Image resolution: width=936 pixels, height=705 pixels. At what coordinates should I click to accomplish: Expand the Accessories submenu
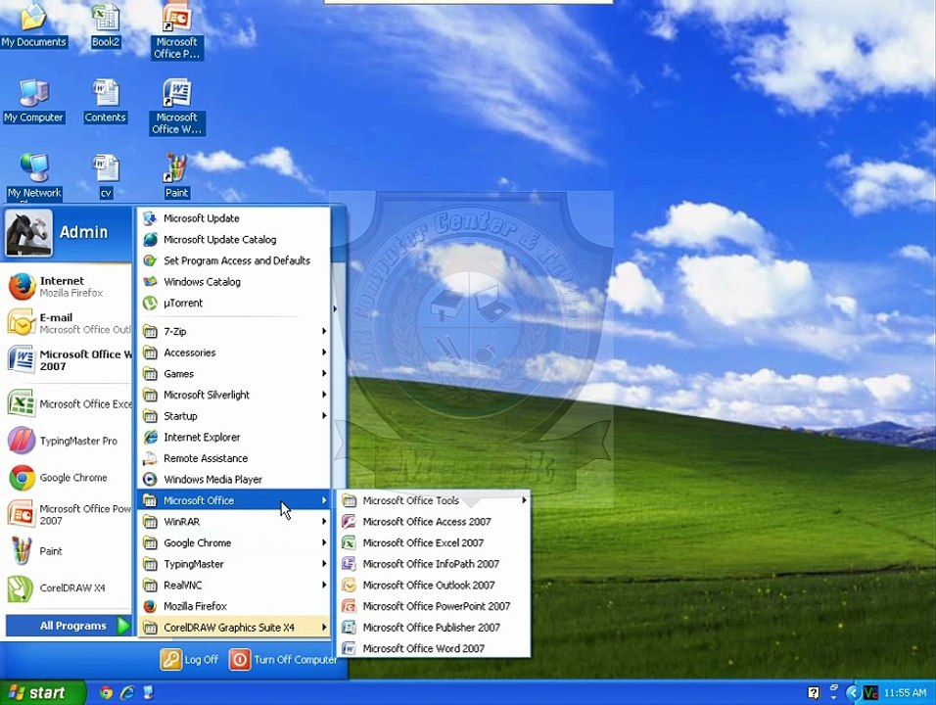pos(234,352)
